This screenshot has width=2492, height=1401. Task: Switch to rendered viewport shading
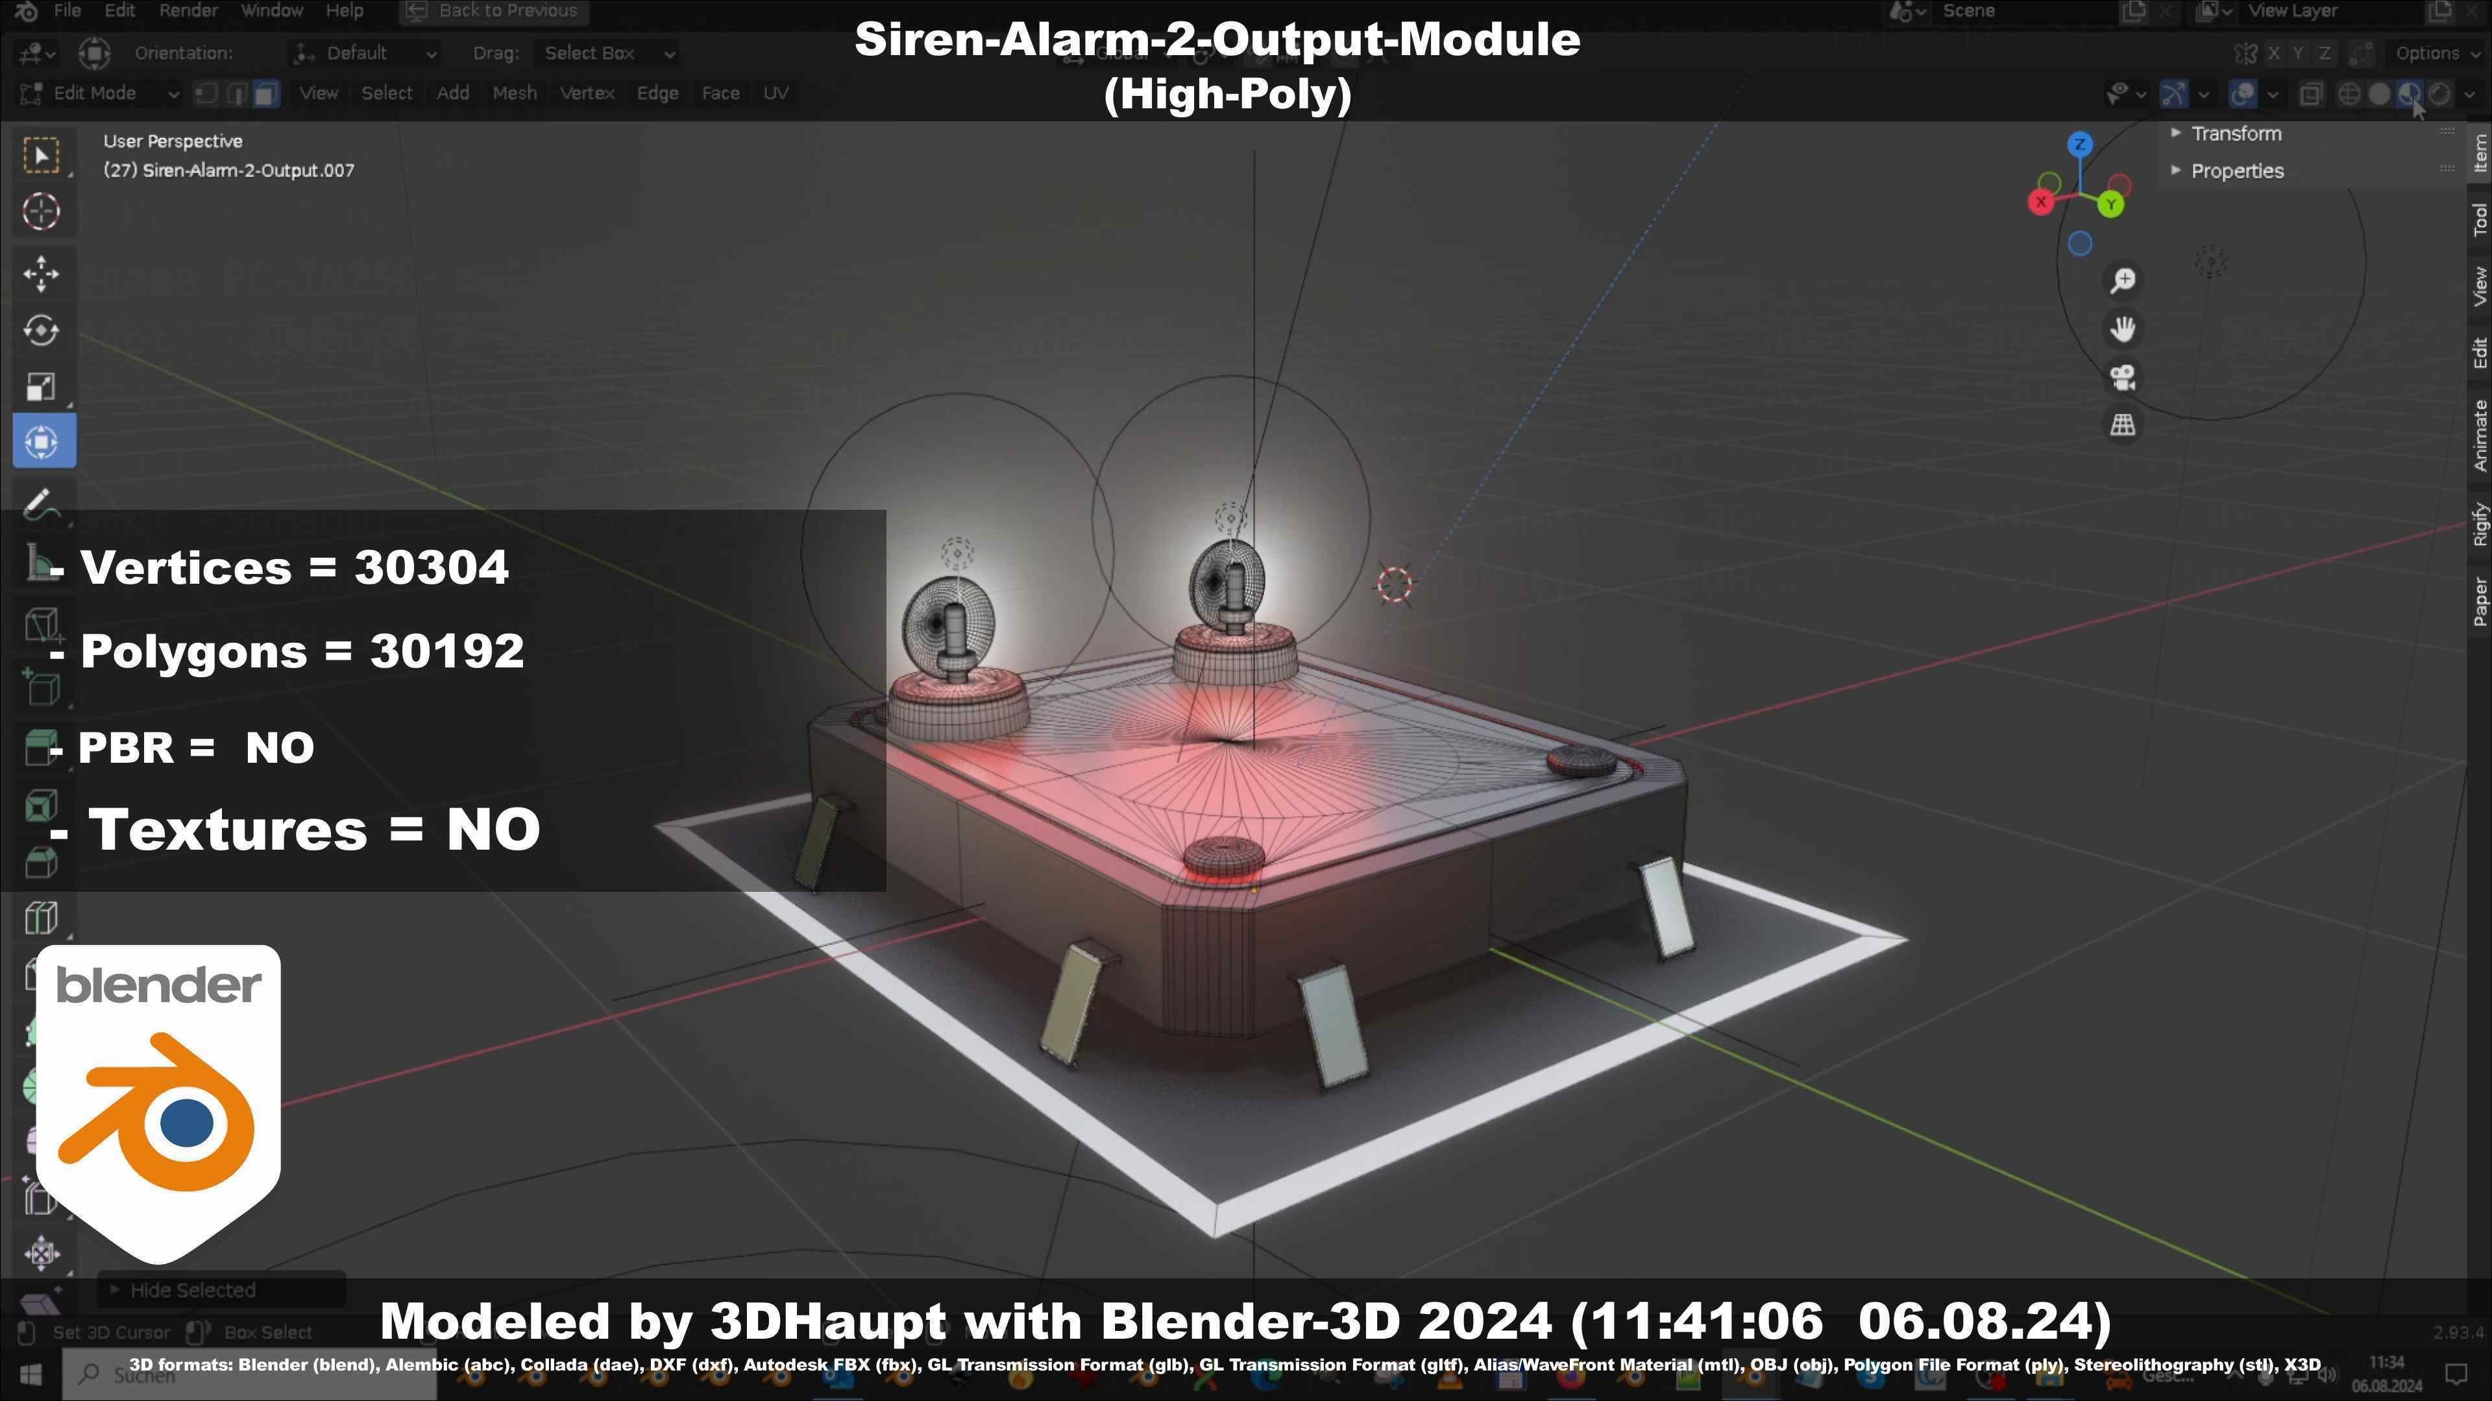tap(2441, 94)
